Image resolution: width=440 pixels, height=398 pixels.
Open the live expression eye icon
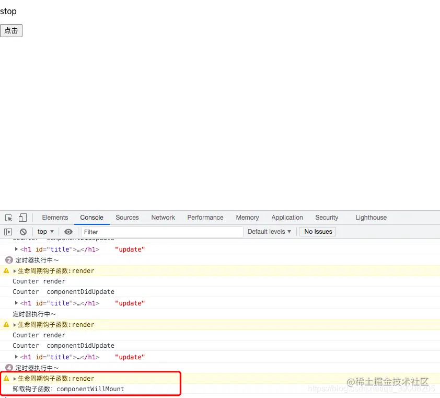[x=68, y=232]
